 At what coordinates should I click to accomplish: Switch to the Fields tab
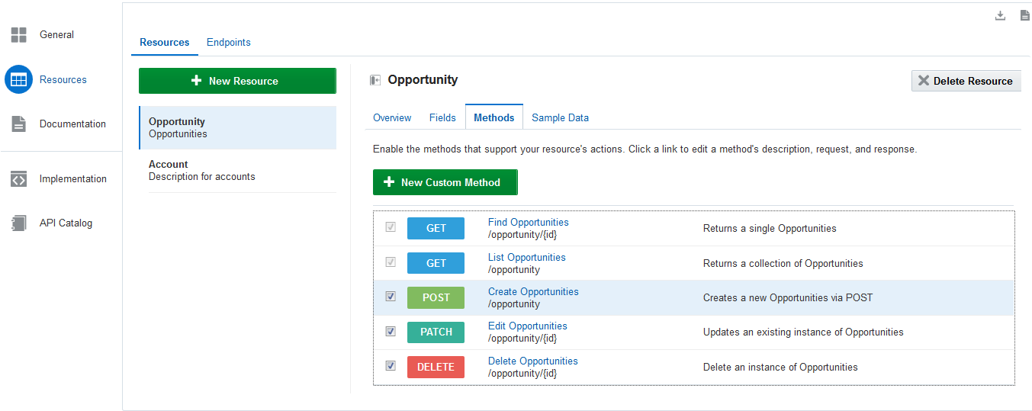[442, 118]
